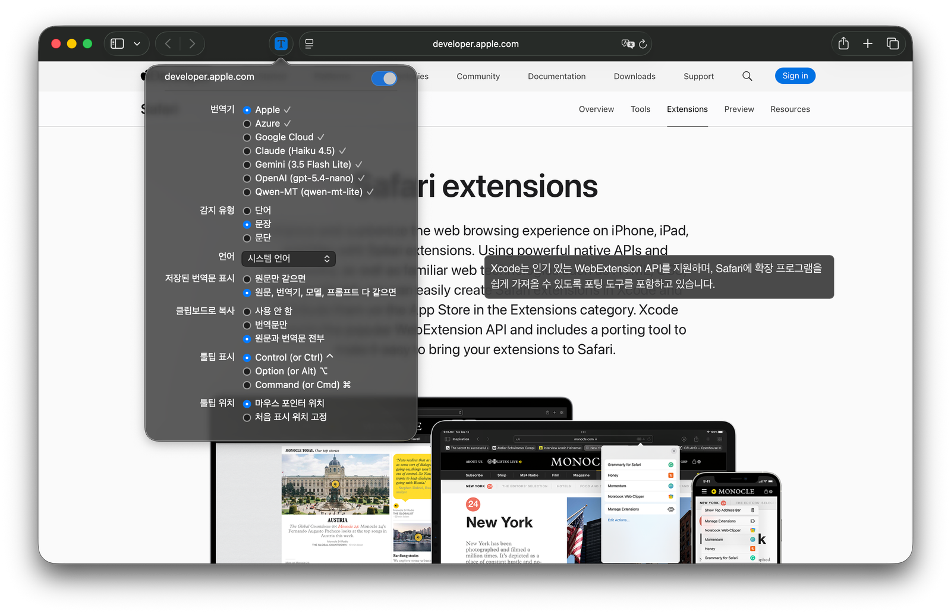951x614 pixels.
Task: Click the translate icon in address bar
Action: (628, 44)
